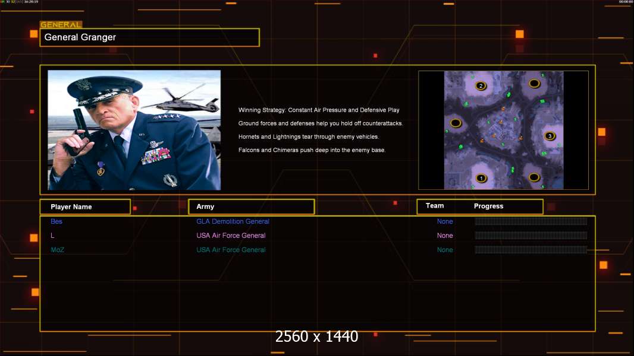Click L's USA Air Force General entry
Image resolution: width=634 pixels, height=356 pixels.
point(231,236)
